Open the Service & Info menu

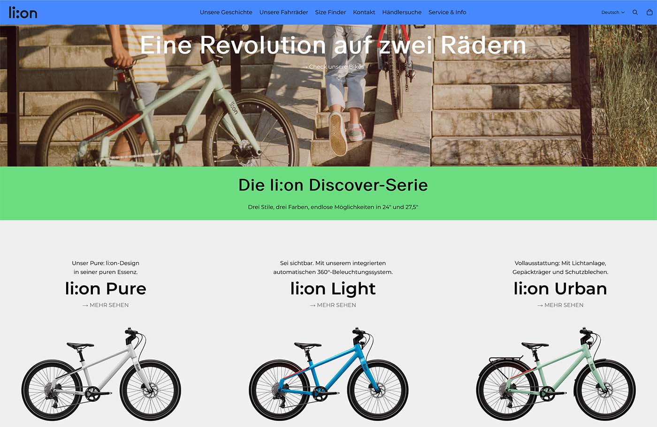(x=447, y=12)
